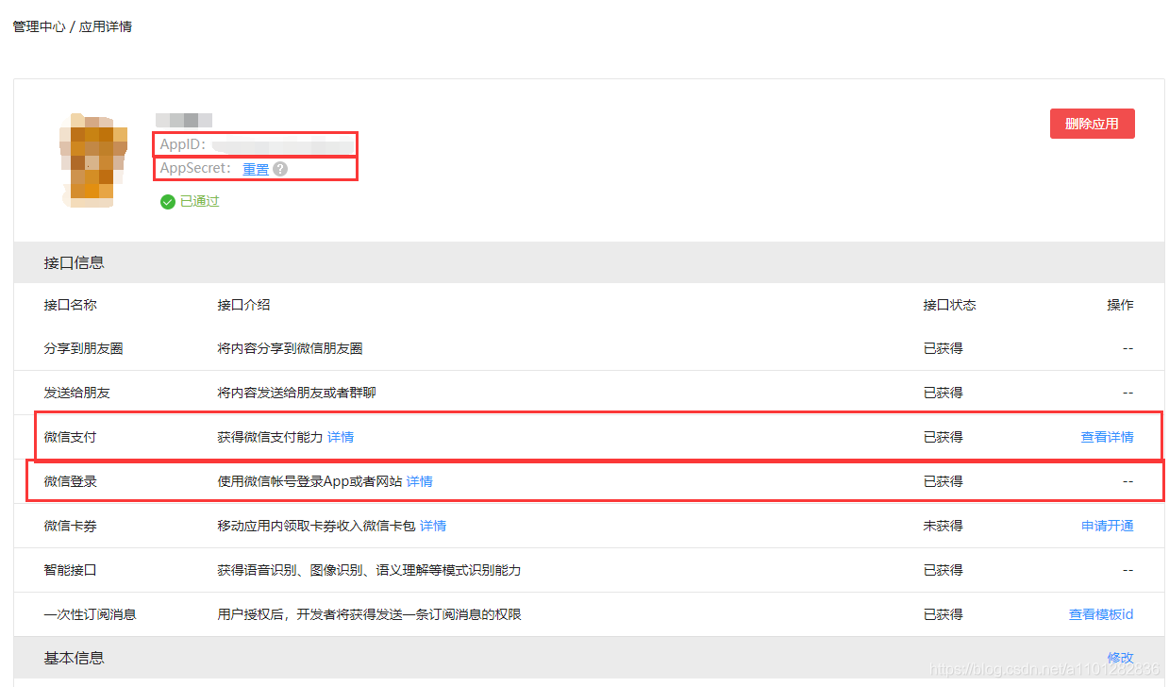Viewport: 1169px width, 687px height.
Task: Click 修改 link in 基本信息 header
Action: pyautogui.click(x=1120, y=658)
